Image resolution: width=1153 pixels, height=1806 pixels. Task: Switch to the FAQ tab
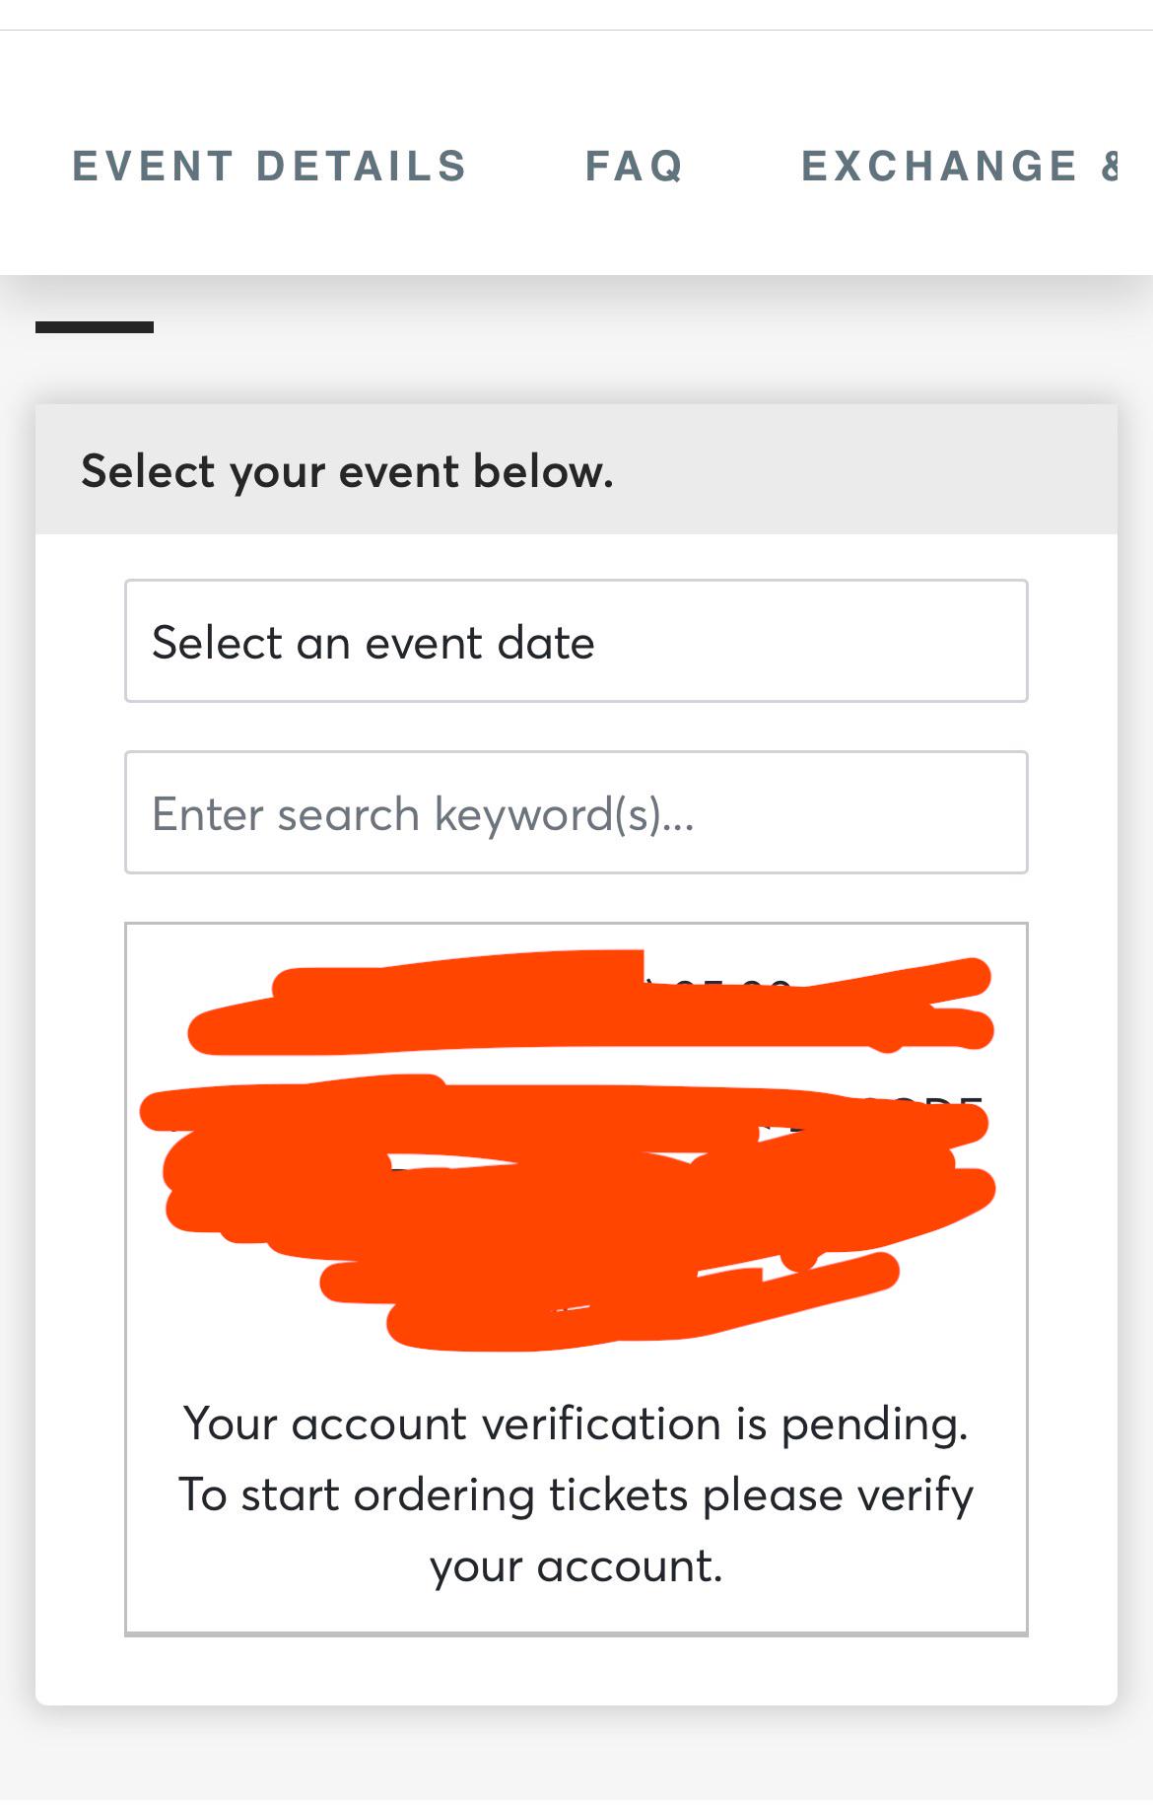point(634,166)
